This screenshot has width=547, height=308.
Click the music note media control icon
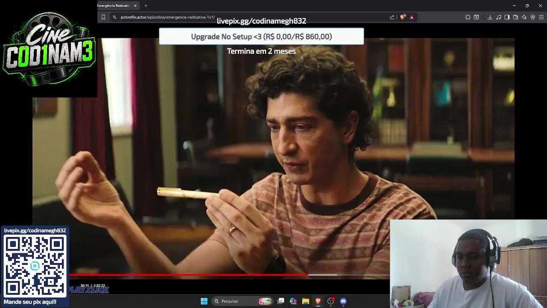click(x=498, y=17)
